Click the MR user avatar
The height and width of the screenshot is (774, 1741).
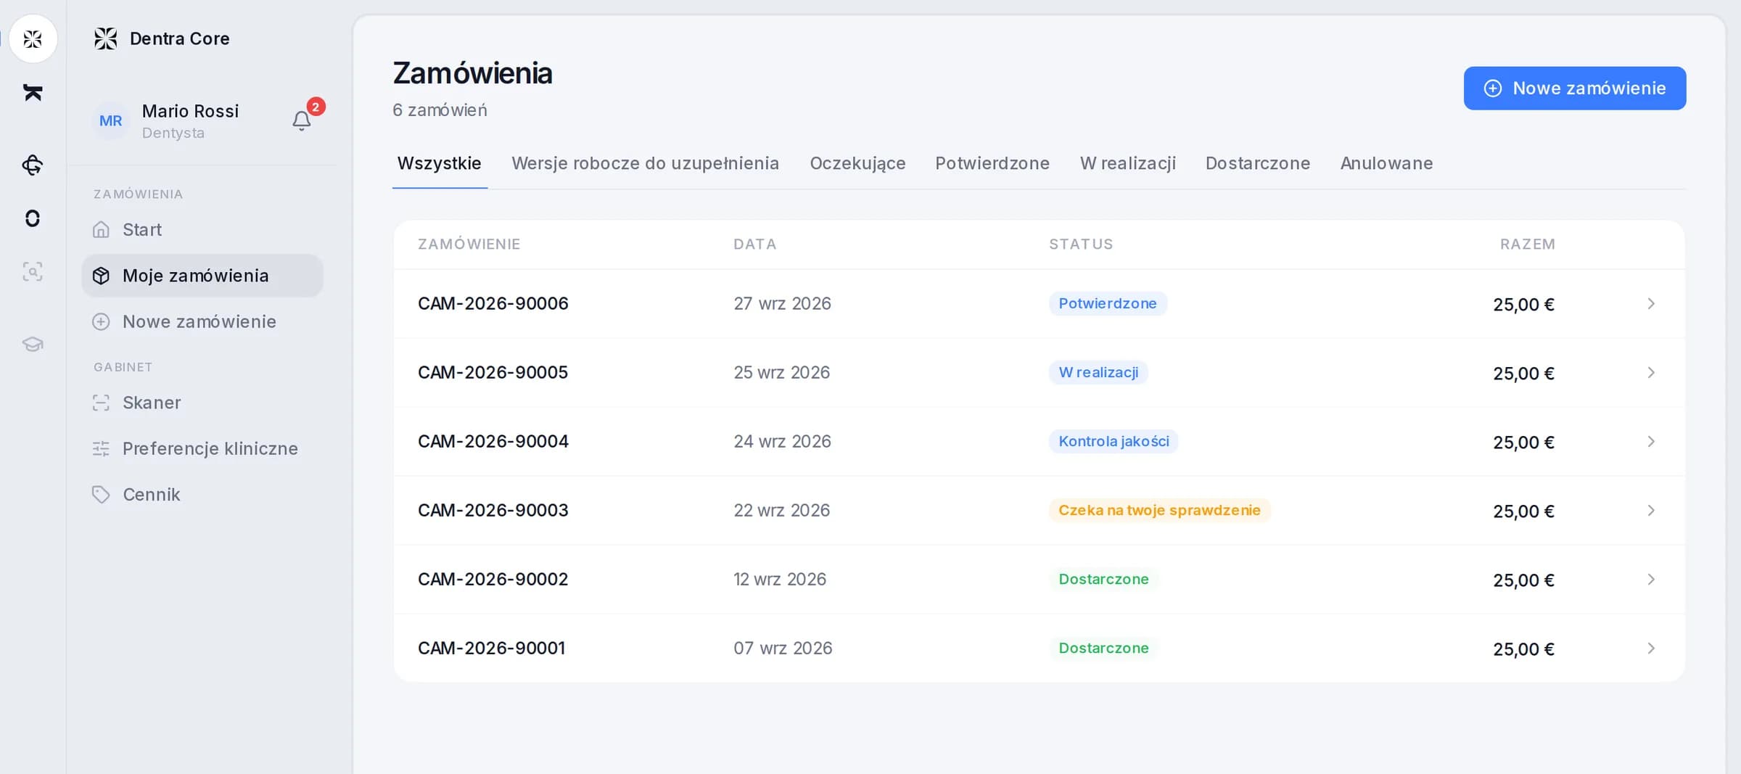point(110,120)
